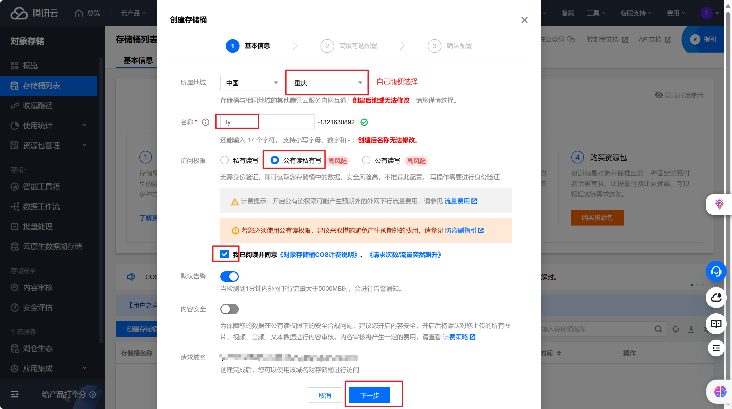Click step 3 确认配置

coord(450,46)
